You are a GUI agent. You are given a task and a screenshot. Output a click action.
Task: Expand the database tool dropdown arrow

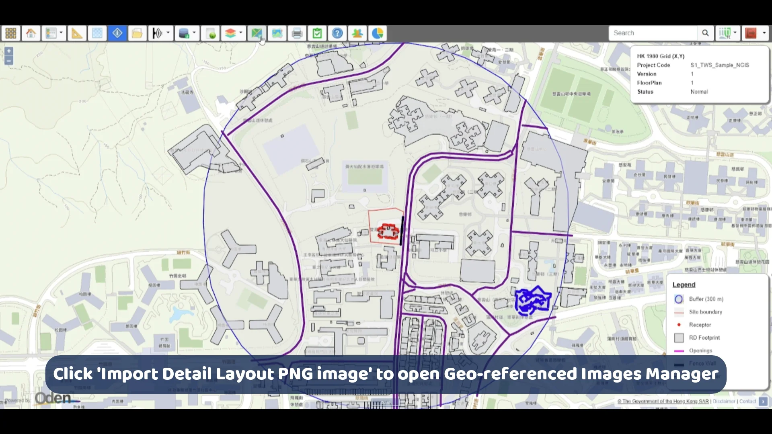point(194,33)
